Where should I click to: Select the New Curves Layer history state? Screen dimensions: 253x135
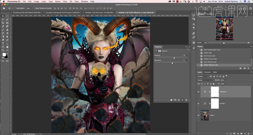[x=210, y=56]
